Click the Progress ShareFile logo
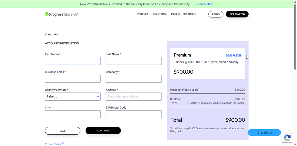Screen dimensions: 297x146 tap(61, 14)
